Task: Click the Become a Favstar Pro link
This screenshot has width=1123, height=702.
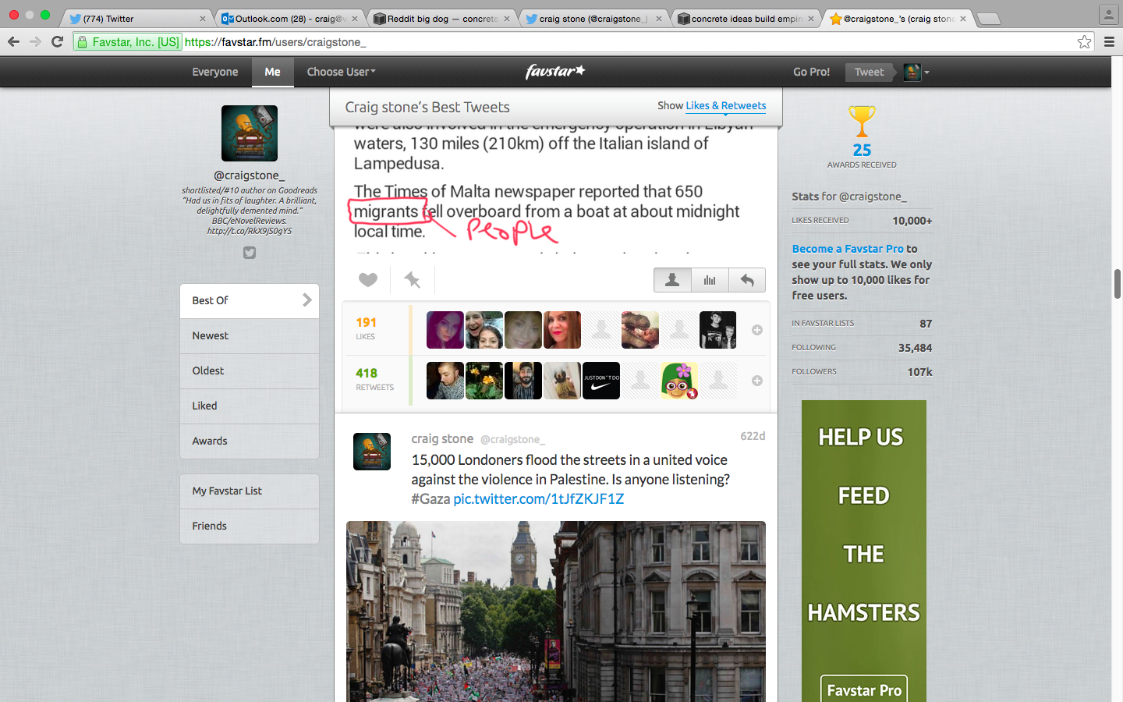Action: coord(848,248)
